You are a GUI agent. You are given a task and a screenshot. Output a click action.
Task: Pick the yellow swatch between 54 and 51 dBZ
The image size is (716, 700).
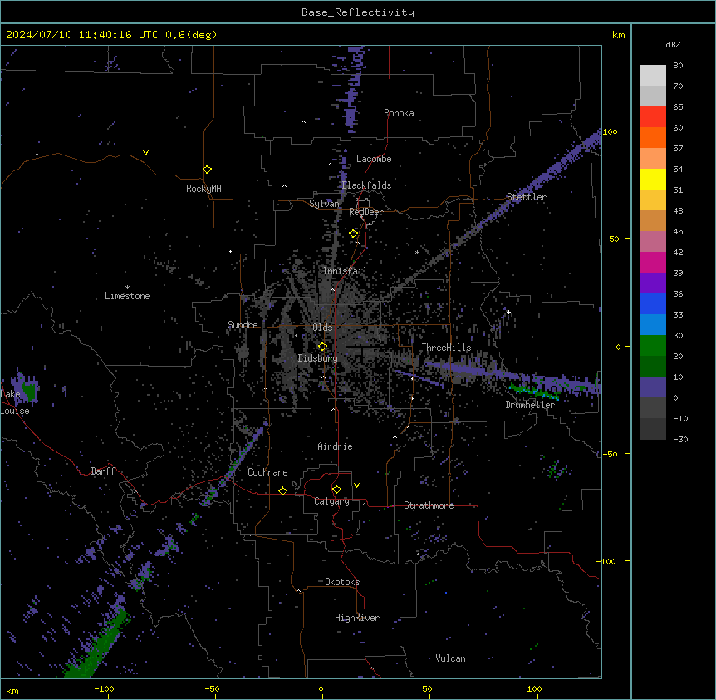[653, 179]
